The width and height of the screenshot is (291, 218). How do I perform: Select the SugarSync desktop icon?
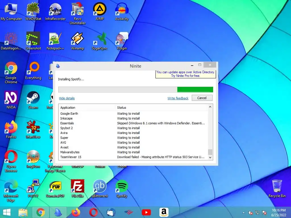[x=99, y=41]
